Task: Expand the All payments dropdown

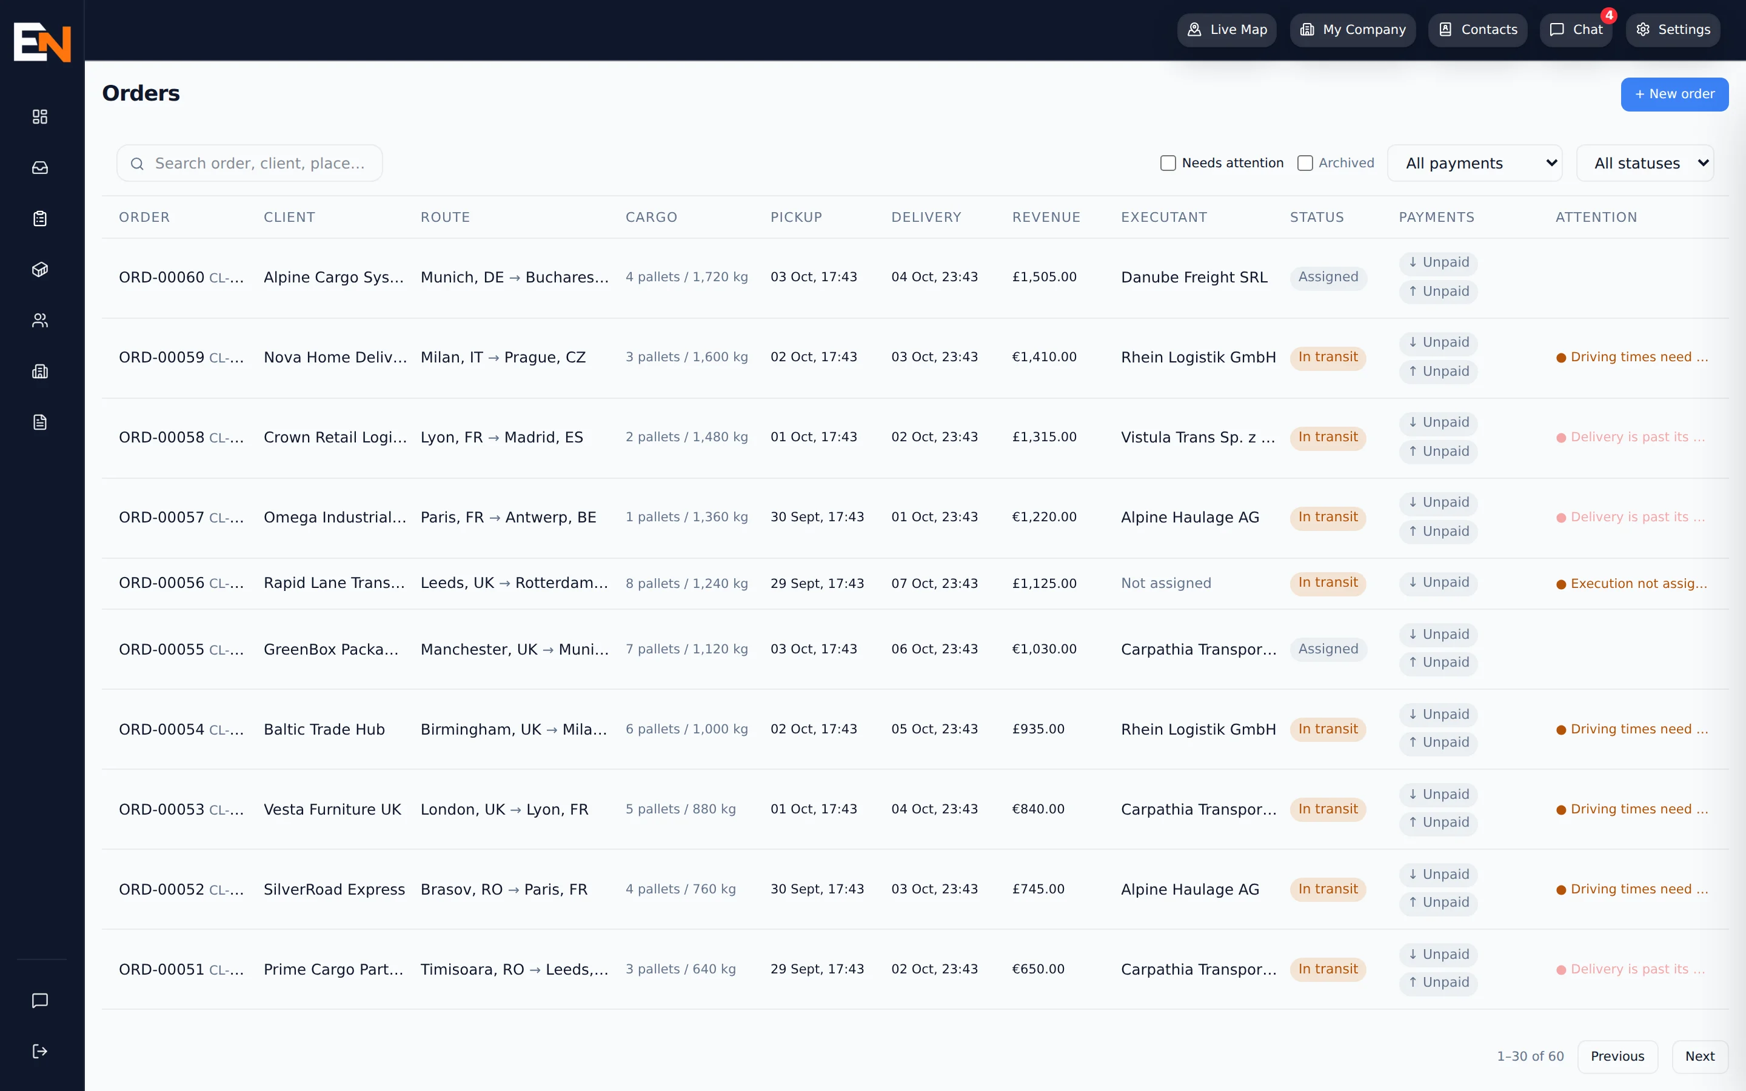Action: pyautogui.click(x=1475, y=163)
